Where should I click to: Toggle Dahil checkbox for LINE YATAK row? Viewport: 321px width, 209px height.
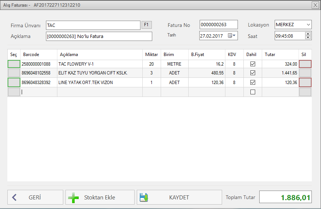[253, 83]
